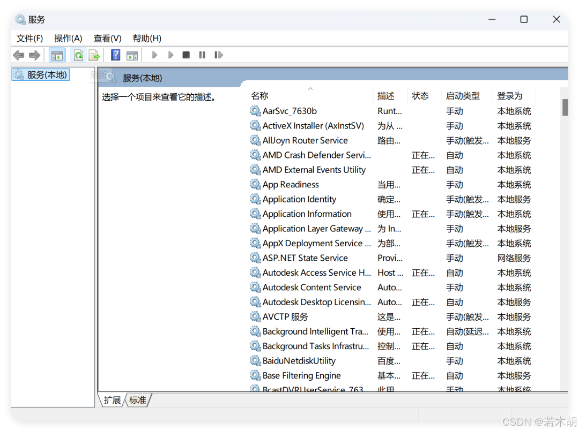Click the 服务(本地) header in details pane
The width and height of the screenshot is (579, 431).
pyautogui.click(x=142, y=78)
